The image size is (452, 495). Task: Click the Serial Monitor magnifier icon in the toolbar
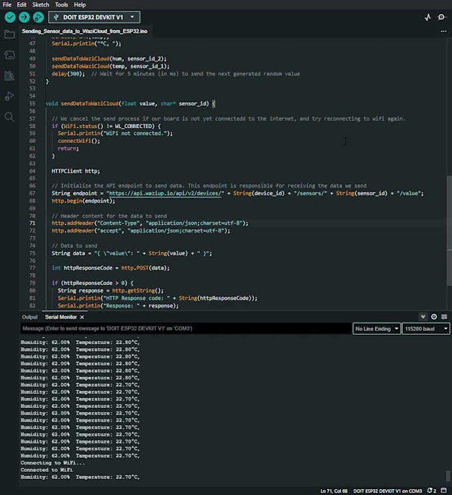click(x=441, y=17)
